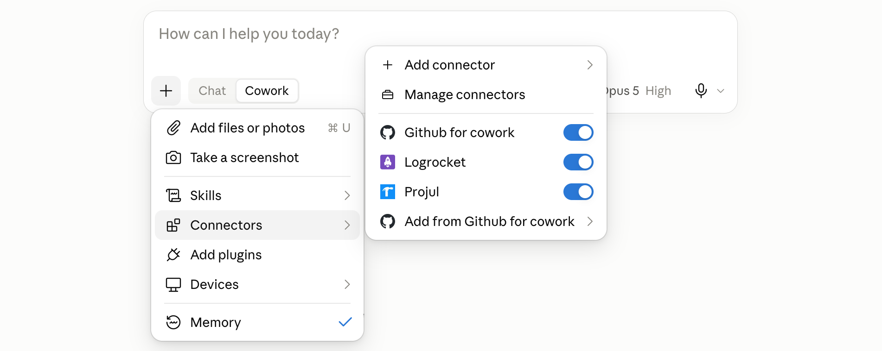Viewport: 882px width, 351px height.
Task: Click the Connectors blocks icon
Action: click(x=173, y=225)
